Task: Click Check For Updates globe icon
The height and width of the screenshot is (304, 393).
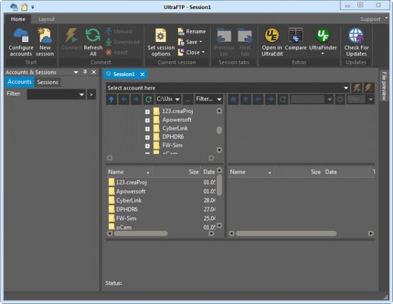Action: pyautogui.click(x=356, y=35)
